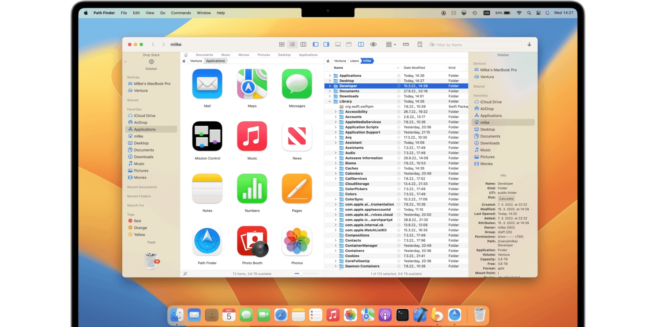Open Safari from the Dock
The width and height of the screenshot is (655, 327).
click(x=281, y=315)
